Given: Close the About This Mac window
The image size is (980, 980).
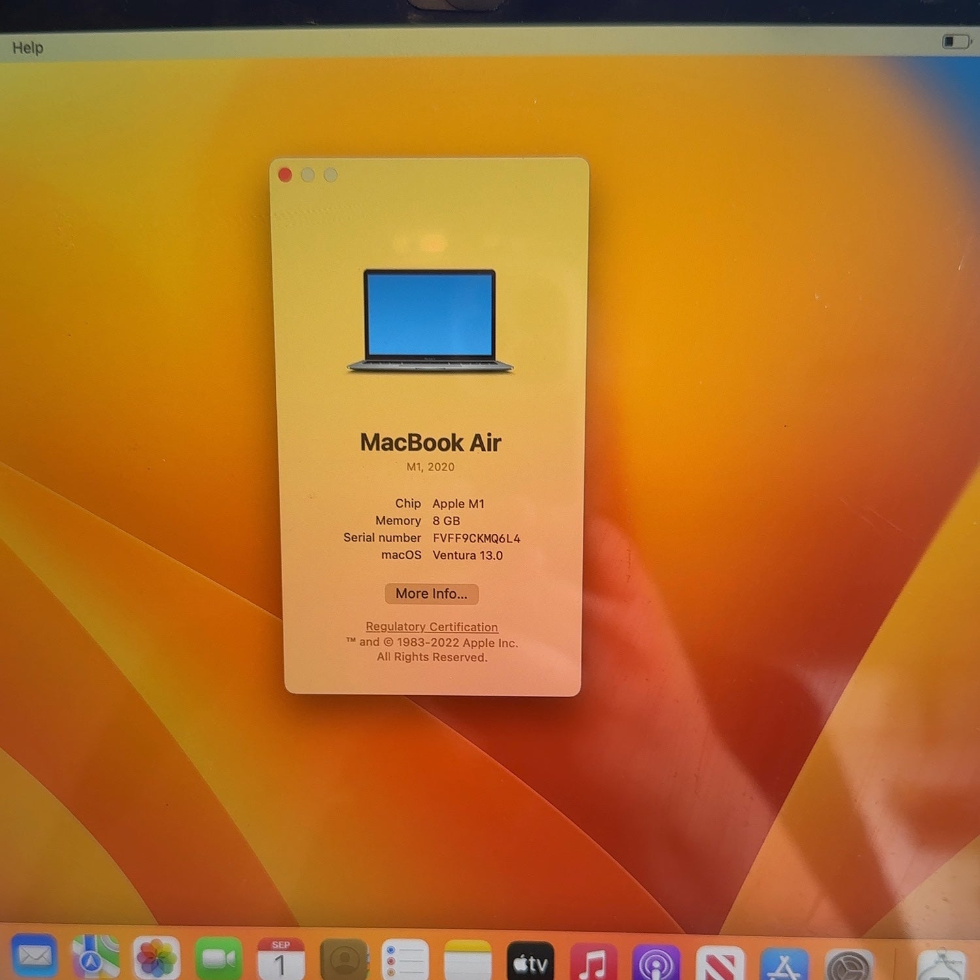Looking at the screenshot, I should pos(285,174).
